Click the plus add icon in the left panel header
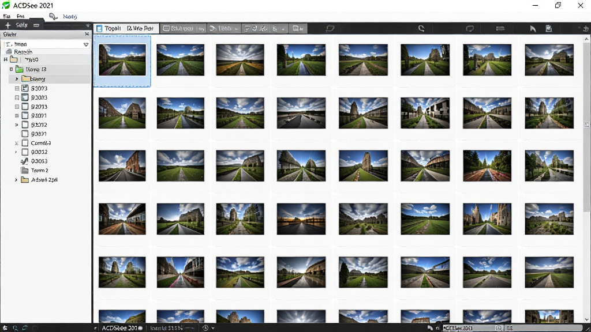 click(8, 25)
